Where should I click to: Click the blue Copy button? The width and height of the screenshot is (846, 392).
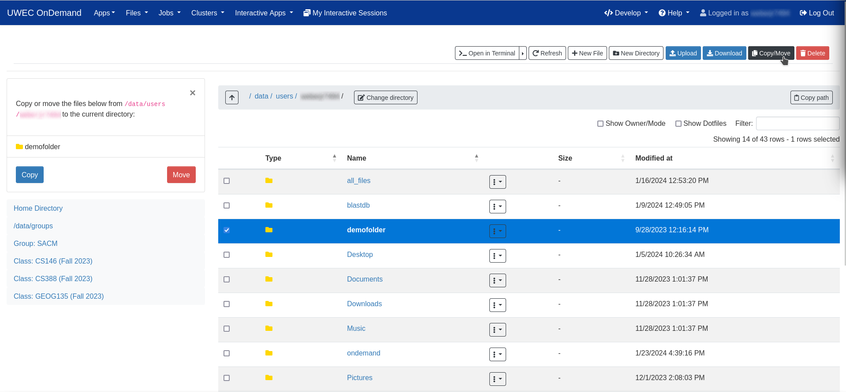(x=30, y=175)
